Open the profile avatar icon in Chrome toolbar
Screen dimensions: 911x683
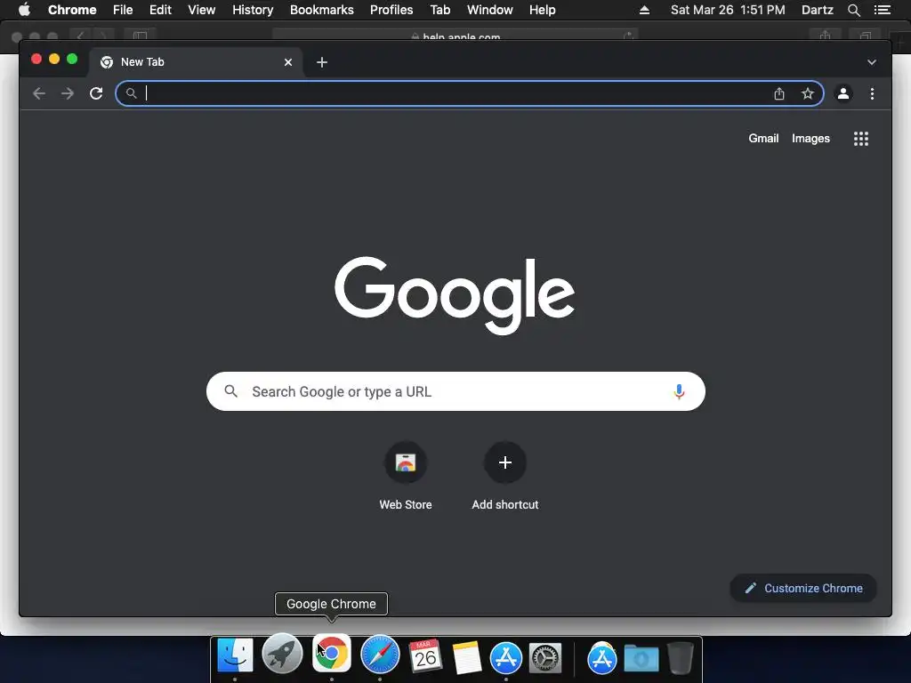tap(843, 93)
